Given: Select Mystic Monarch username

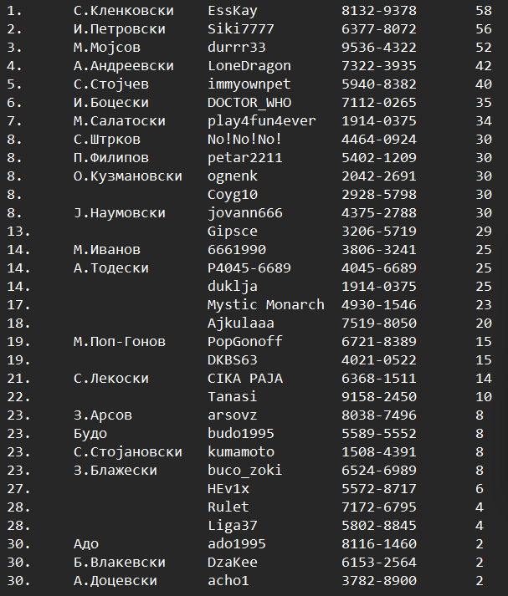Looking at the screenshot, I should pyautogui.click(x=265, y=305).
